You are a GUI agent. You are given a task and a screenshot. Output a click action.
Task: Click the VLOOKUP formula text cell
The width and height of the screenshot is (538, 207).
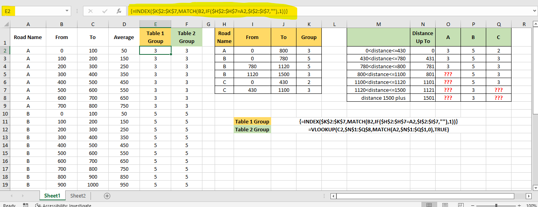pos(379,129)
